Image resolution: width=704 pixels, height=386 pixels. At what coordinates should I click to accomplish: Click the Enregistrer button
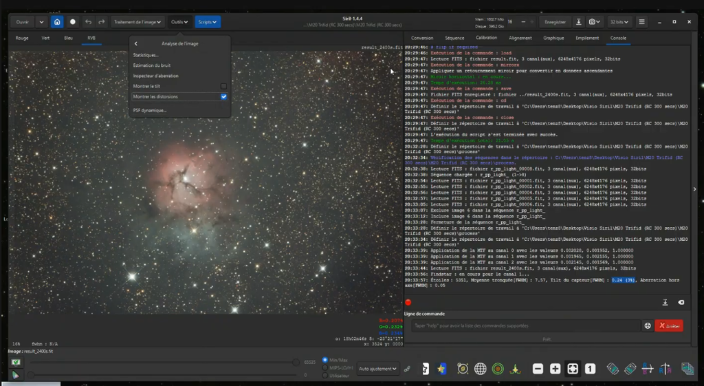coord(555,21)
